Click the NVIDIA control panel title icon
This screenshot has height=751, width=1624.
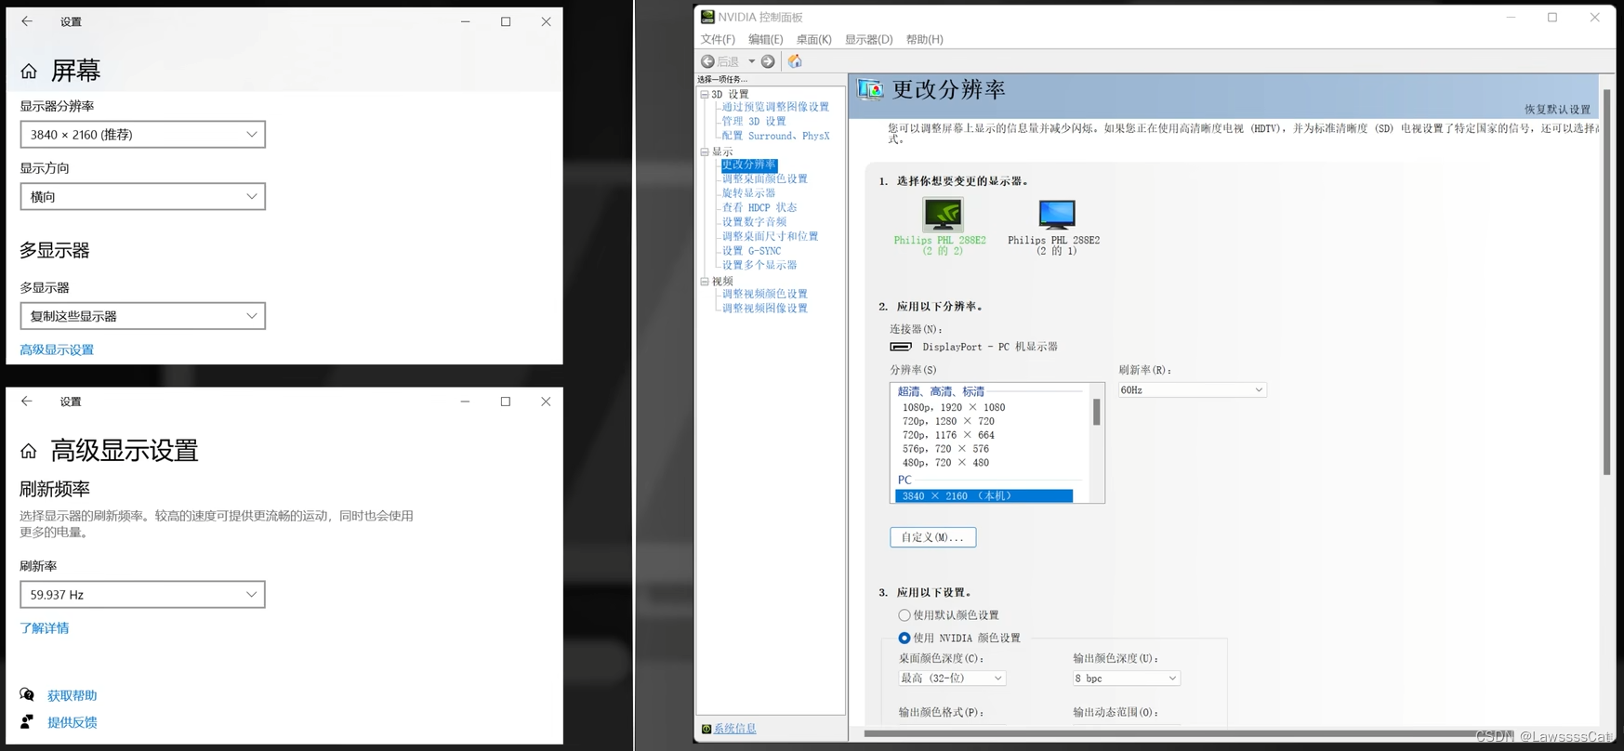pos(707,17)
